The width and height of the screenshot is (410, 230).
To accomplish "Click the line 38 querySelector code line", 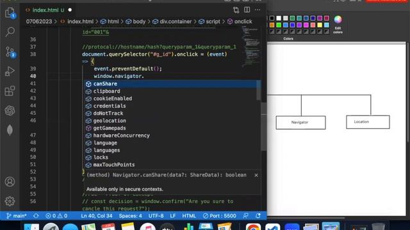I will point(154,54).
